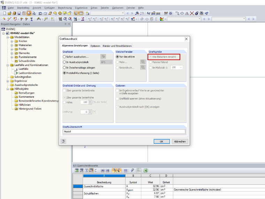Click the I-beam profile icon in second toolbar

coord(31,19)
